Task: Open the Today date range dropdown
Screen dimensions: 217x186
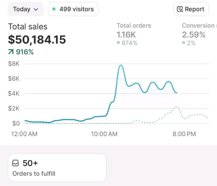Action: pyautogui.click(x=26, y=9)
